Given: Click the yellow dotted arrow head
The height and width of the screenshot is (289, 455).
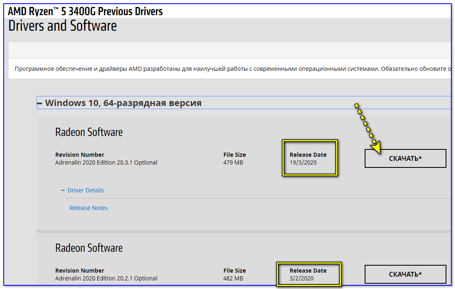Looking at the screenshot, I should tap(376, 148).
